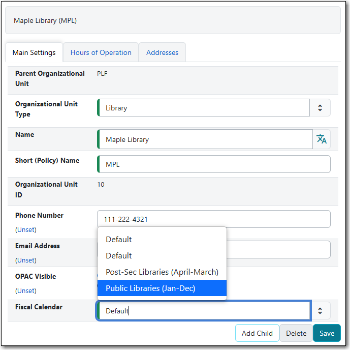Image resolution: width=350 pixels, height=350 pixels.
Task: Switch to the Hours of Operation tab
Action: click(101, 52)
